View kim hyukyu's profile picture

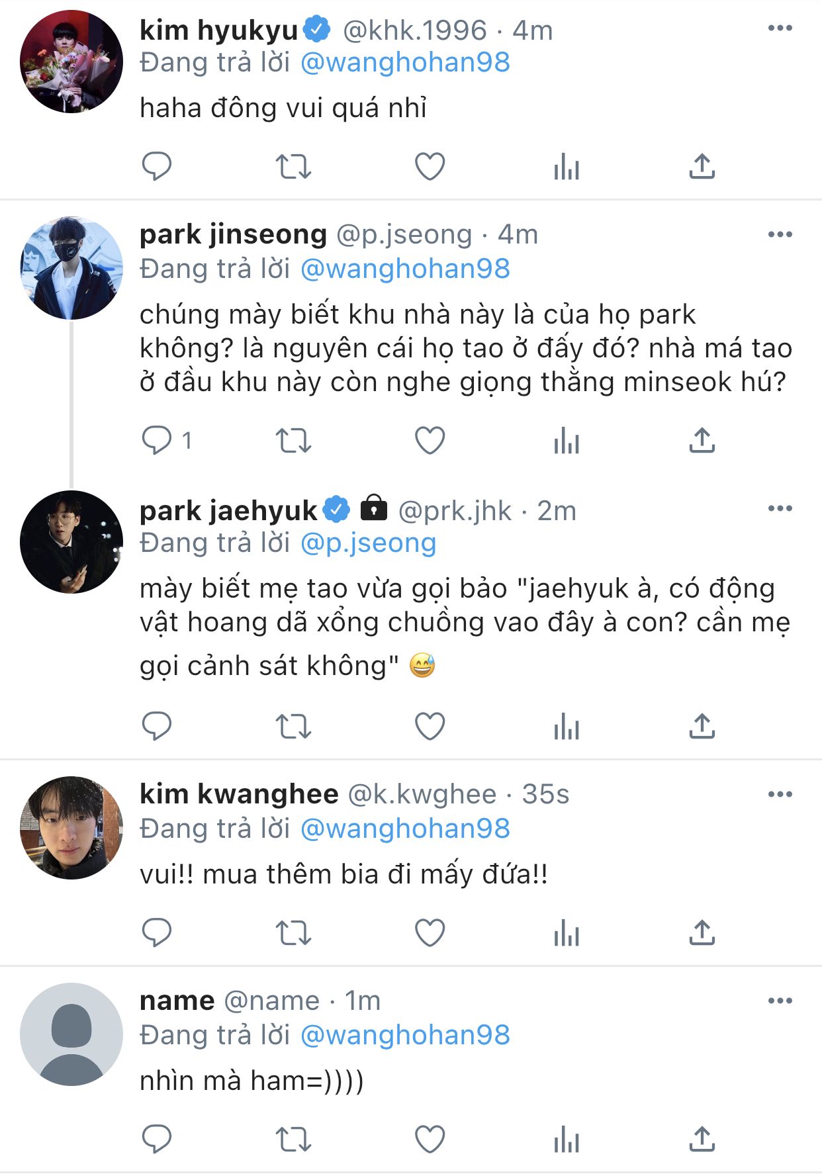click(x=71, y=62)
